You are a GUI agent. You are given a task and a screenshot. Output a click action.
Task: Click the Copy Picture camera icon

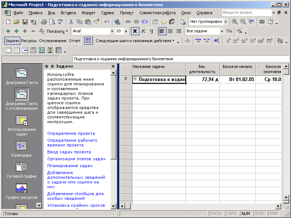(x=262, y=22)
